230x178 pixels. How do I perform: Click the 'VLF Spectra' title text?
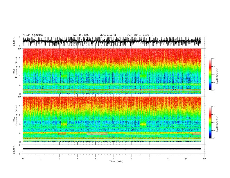[x=33, y=35]
